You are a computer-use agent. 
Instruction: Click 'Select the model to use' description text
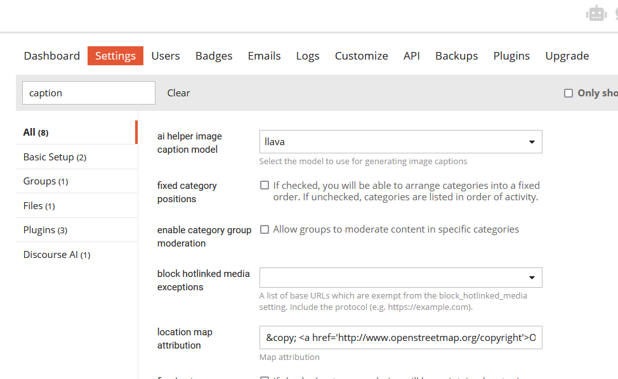click(363, 162)
